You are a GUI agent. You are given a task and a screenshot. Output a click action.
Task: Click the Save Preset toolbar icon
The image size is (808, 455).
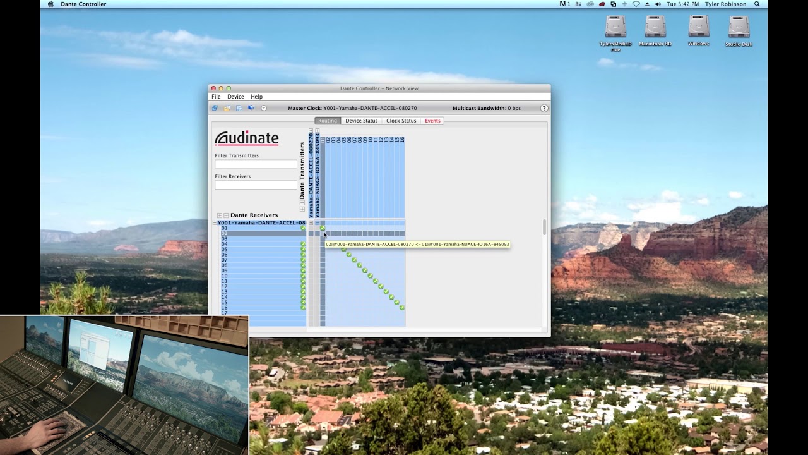[x=239, y=108]
